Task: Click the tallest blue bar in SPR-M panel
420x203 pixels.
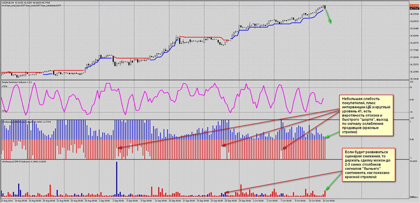Action: [116, 179]
